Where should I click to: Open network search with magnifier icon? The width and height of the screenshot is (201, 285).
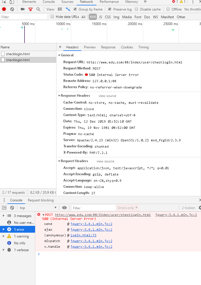[x=38, y=9]
